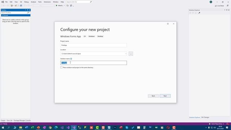Open the account profile icon
The height and width of the screenshot is (130, 231).
tap(211, 2)
